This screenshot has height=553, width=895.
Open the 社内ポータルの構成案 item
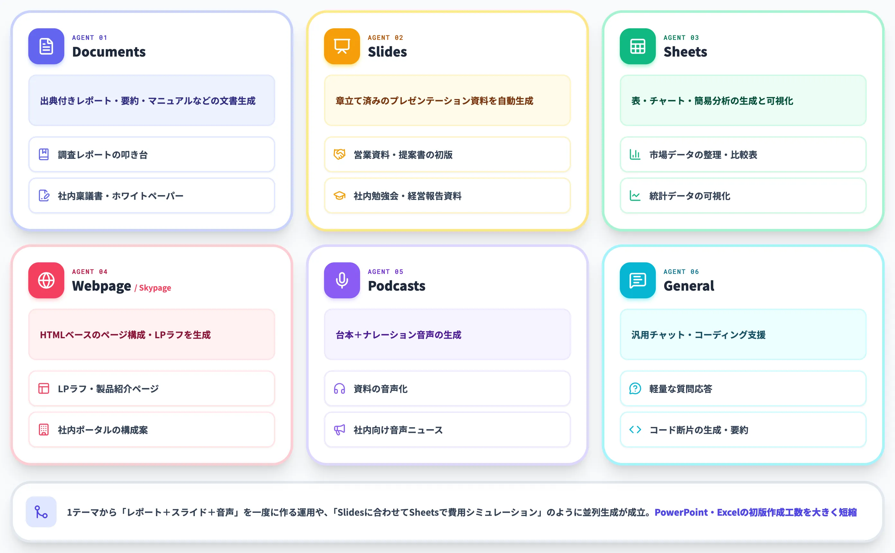152,430
